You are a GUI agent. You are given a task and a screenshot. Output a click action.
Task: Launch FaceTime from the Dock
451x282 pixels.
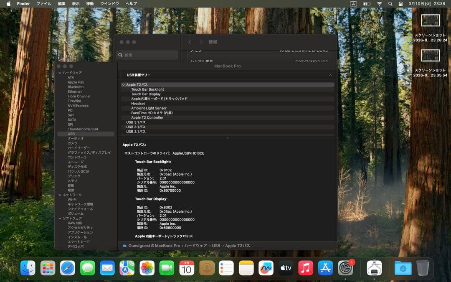pyautogui.click(x=167, y=268)
